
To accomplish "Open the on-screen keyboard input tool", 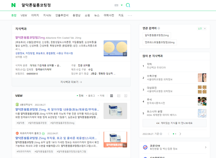I will point(116,5).
